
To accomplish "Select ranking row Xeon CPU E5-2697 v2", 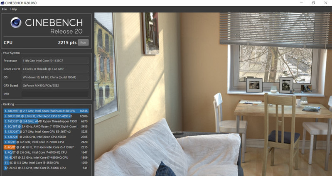I will pos(46,132).
